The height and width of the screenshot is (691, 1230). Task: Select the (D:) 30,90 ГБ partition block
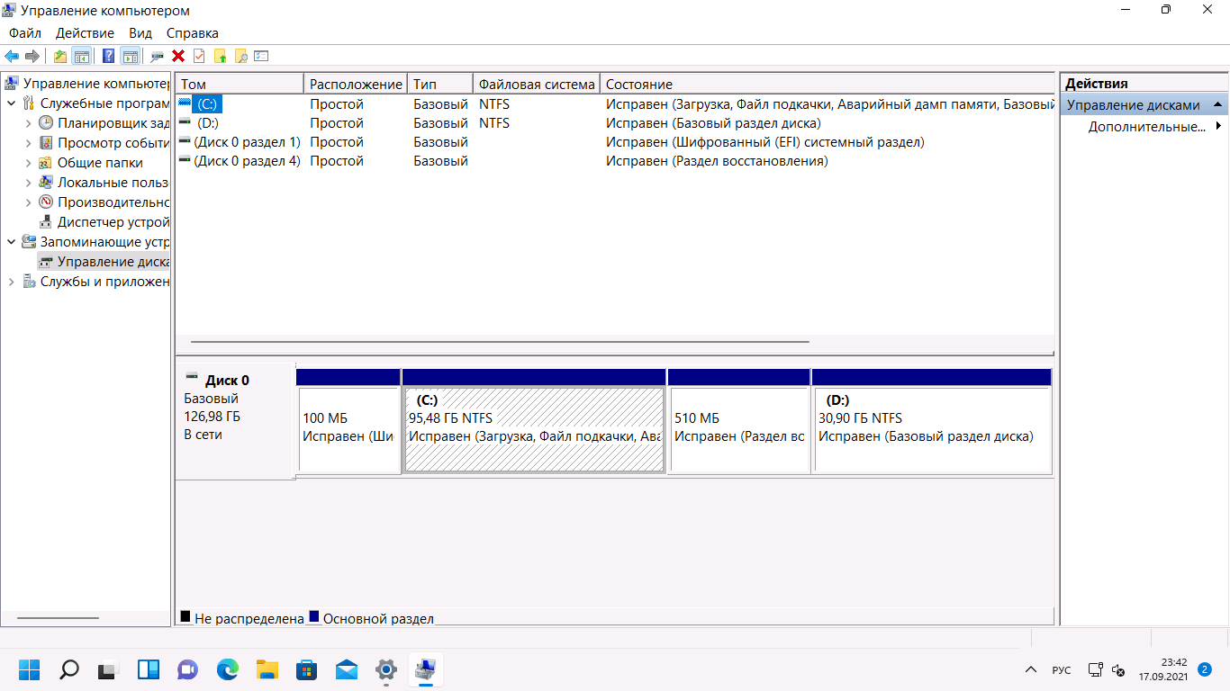pyautogui.click(x=932, y=421)
